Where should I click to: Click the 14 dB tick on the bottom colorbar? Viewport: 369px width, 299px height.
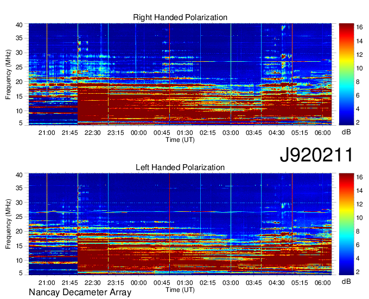359,191
